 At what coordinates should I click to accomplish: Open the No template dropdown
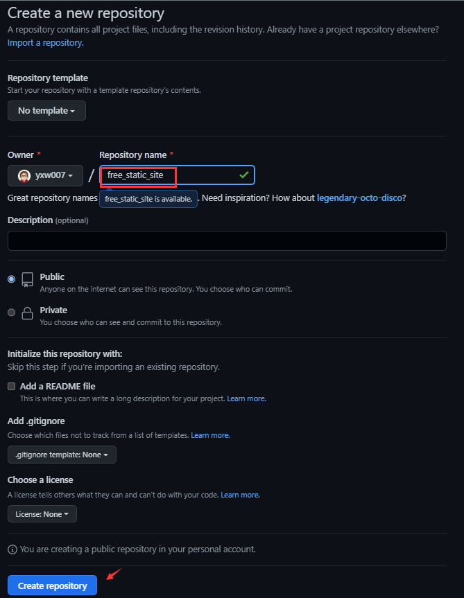[46, 111]
